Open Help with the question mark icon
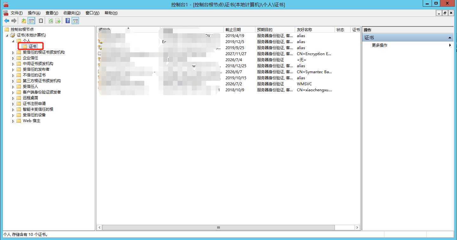This screenshot has width=457, height=240. pos(68,21)
